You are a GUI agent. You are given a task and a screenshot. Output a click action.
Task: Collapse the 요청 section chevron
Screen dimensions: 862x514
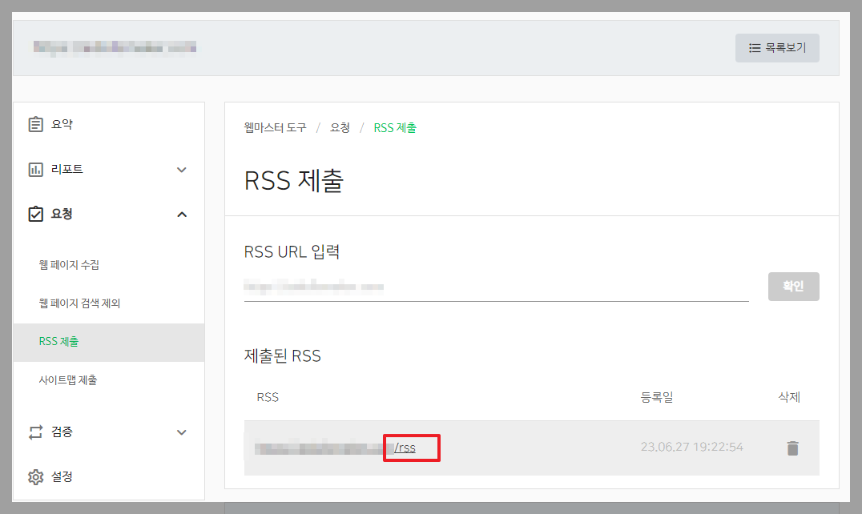coord(182,214)
